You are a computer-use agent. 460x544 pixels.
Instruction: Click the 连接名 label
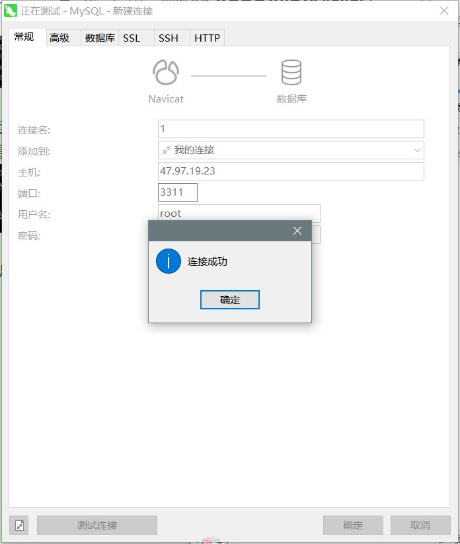34,130
